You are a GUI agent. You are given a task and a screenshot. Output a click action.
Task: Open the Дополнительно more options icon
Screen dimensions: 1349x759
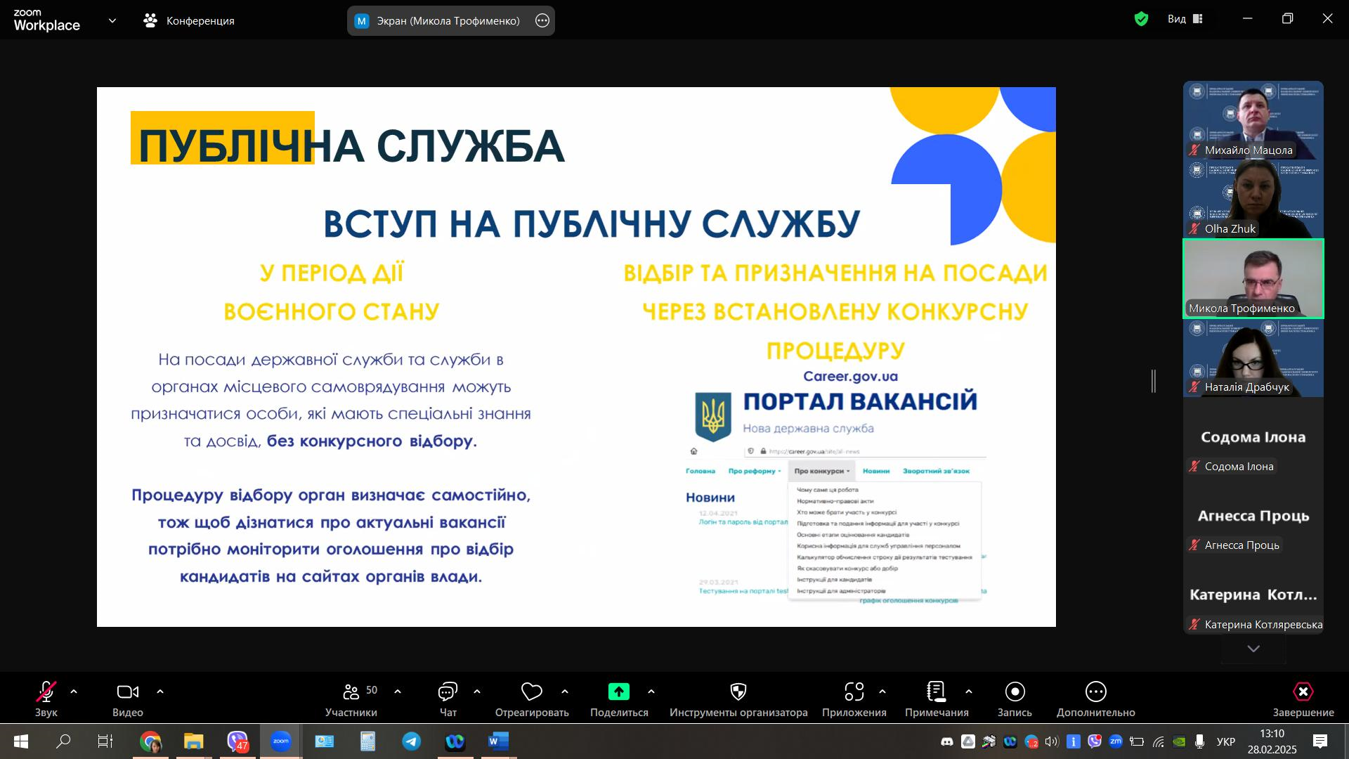1095,693
